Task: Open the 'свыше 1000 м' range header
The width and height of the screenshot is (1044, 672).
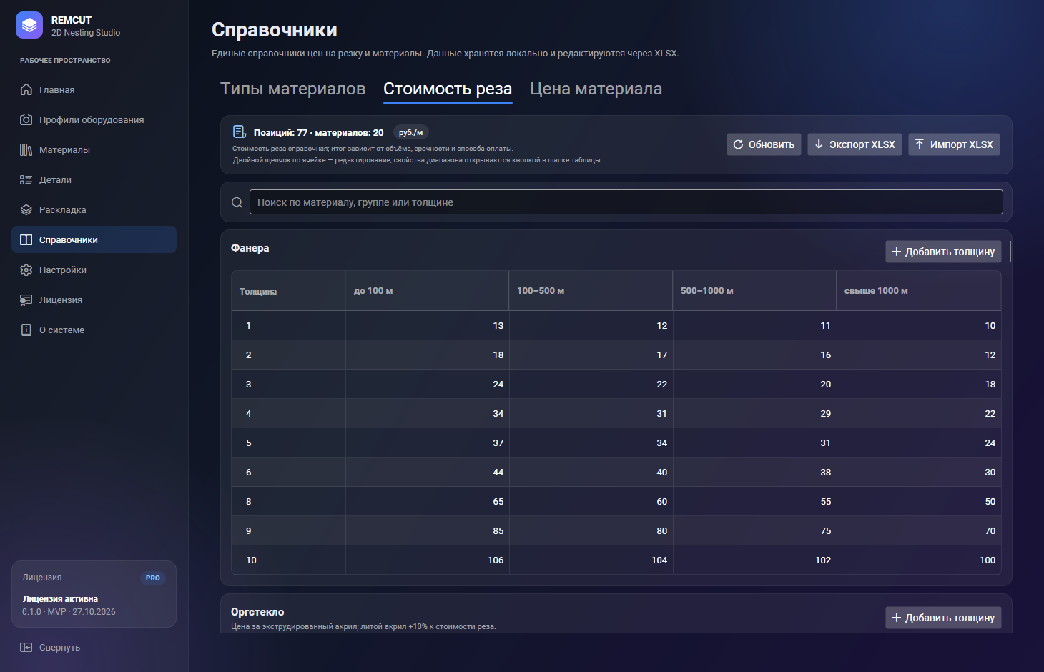Action: (x=919, y=291)
